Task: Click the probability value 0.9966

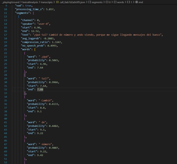Action: [x=53, y=82]
